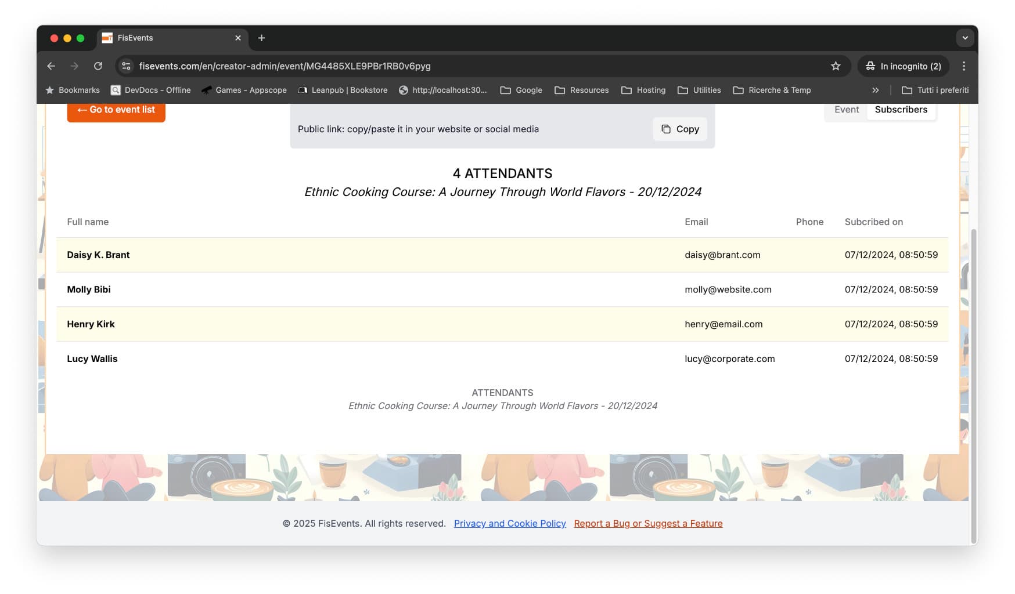Viewport: 1015px width, 594px height.
Task: Click email daisy@brant.com
Action: tap(722, 255)
